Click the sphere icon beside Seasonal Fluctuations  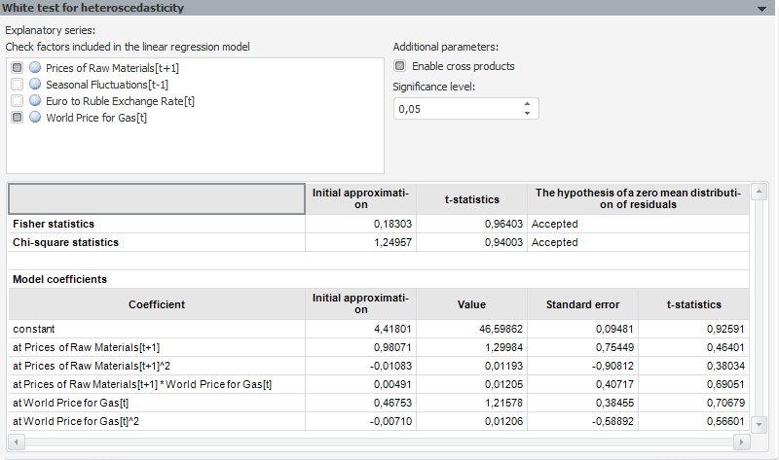35,84
